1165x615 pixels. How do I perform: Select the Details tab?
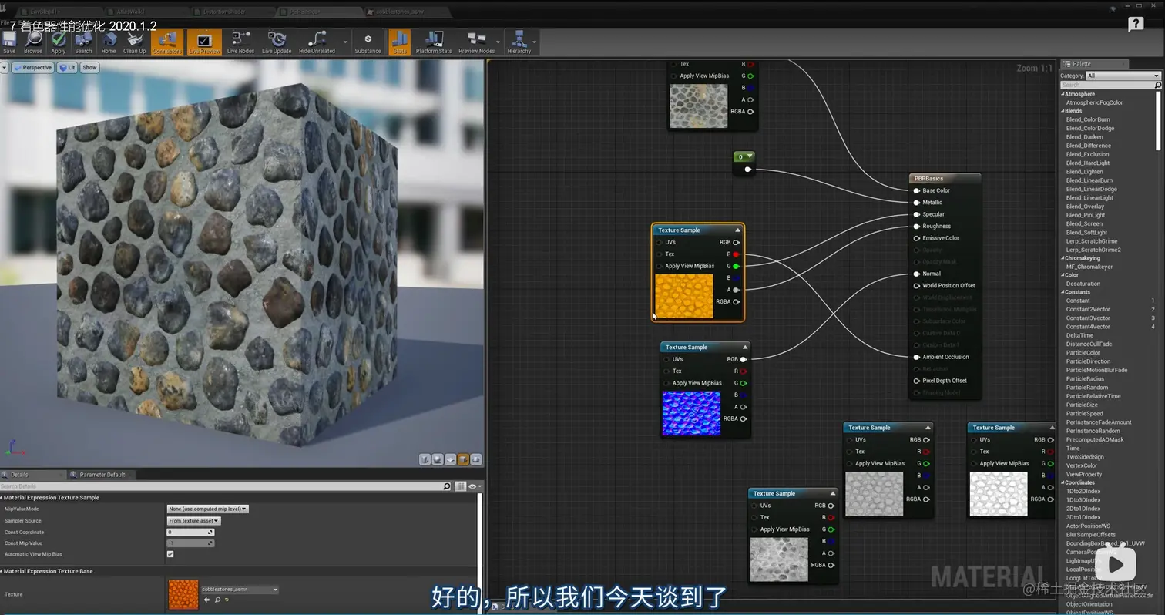coord(19,475)
